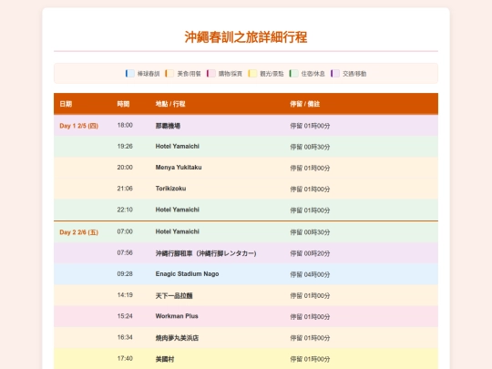Click the stay duration for 燒肉夢丸美浜店
This screenshot has height=369, width=492.
[x=310, y=338]
